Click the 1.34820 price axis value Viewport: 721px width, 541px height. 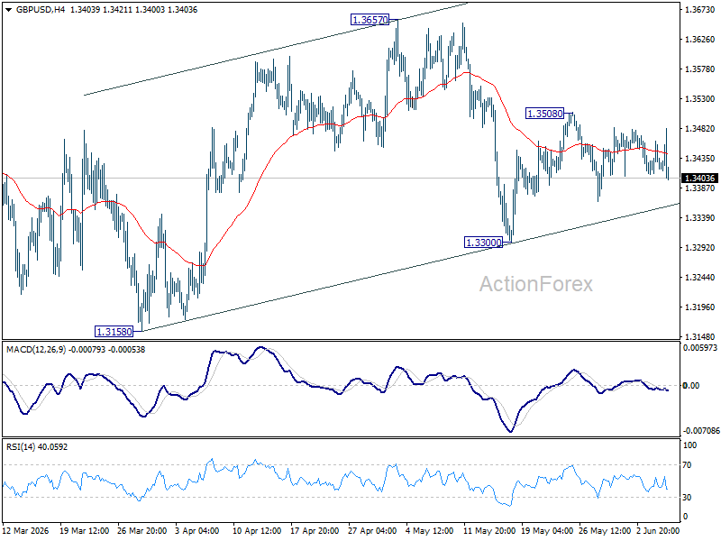(700, 129)
